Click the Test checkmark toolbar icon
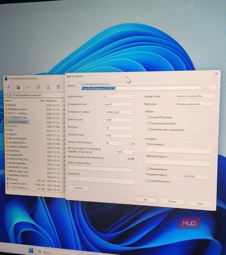Screen dimensions: 226x255 click(x=28, y=87)
